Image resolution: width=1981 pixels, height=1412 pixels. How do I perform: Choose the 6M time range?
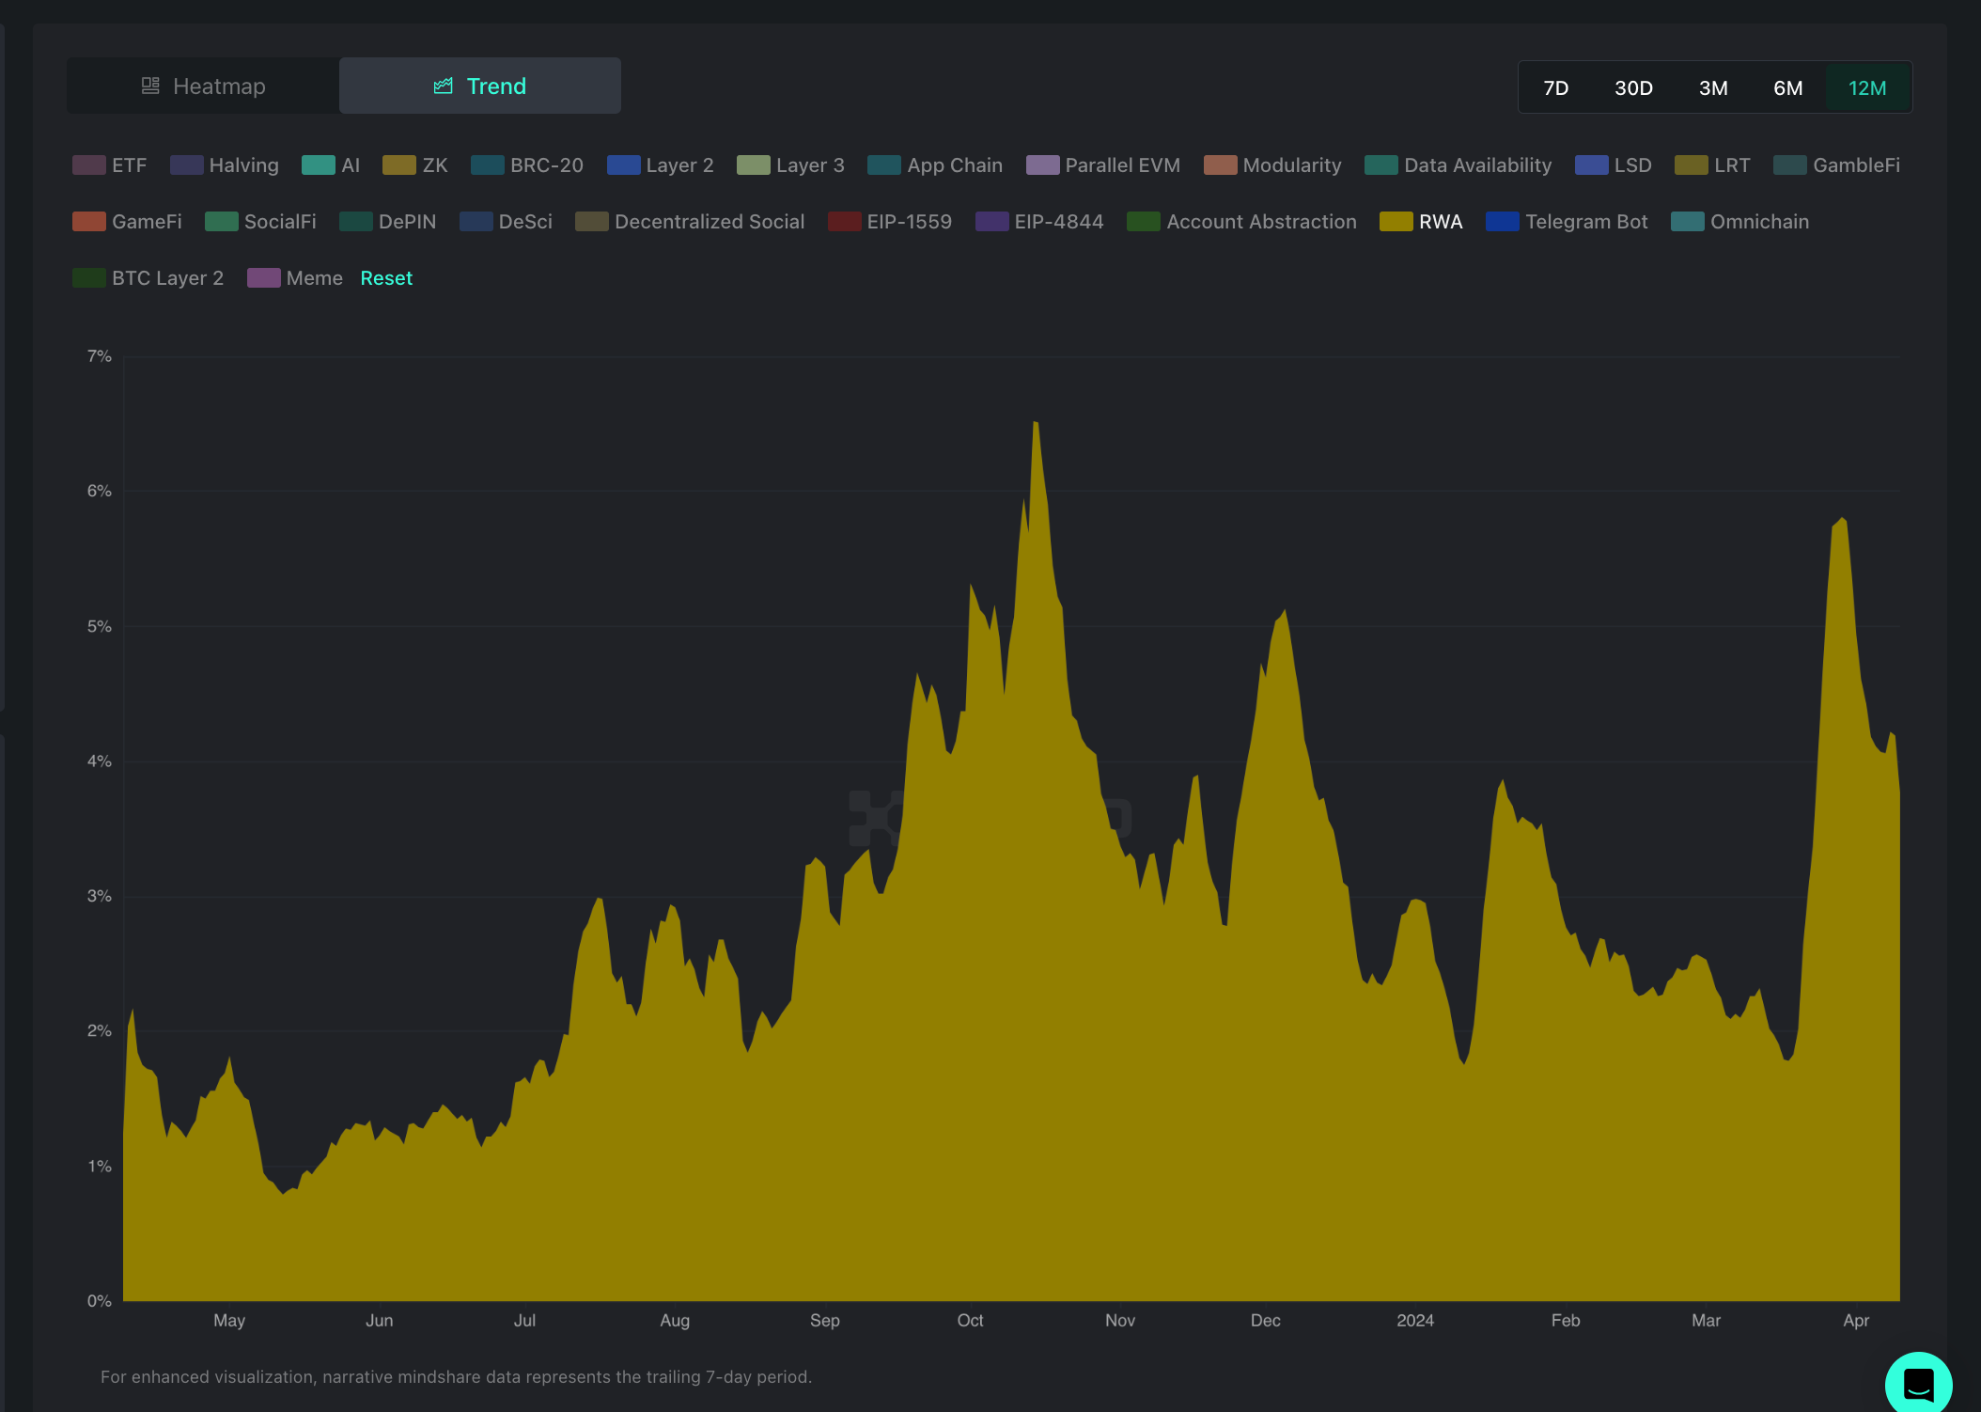point(1786,88)
